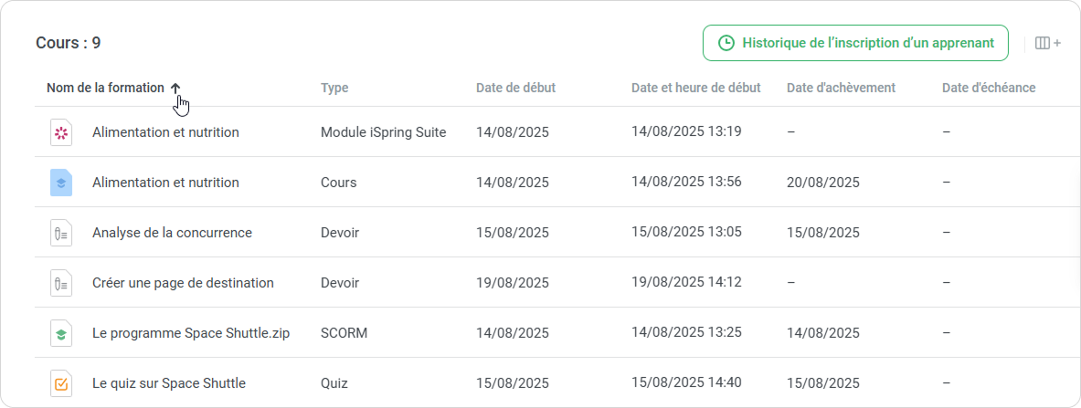Click the Date d'achèvement column header
The image size is (1081, 408).
pos(841,89)
